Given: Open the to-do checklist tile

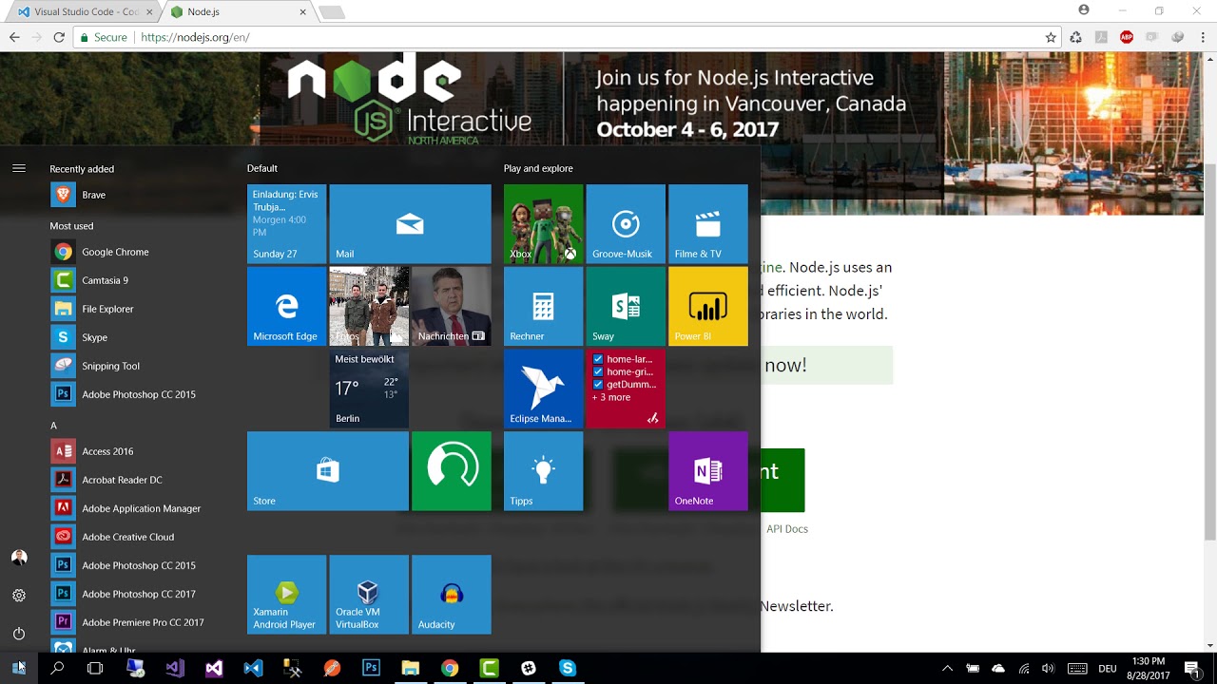Looking at the screenshot, I should (x=626, y=389).
